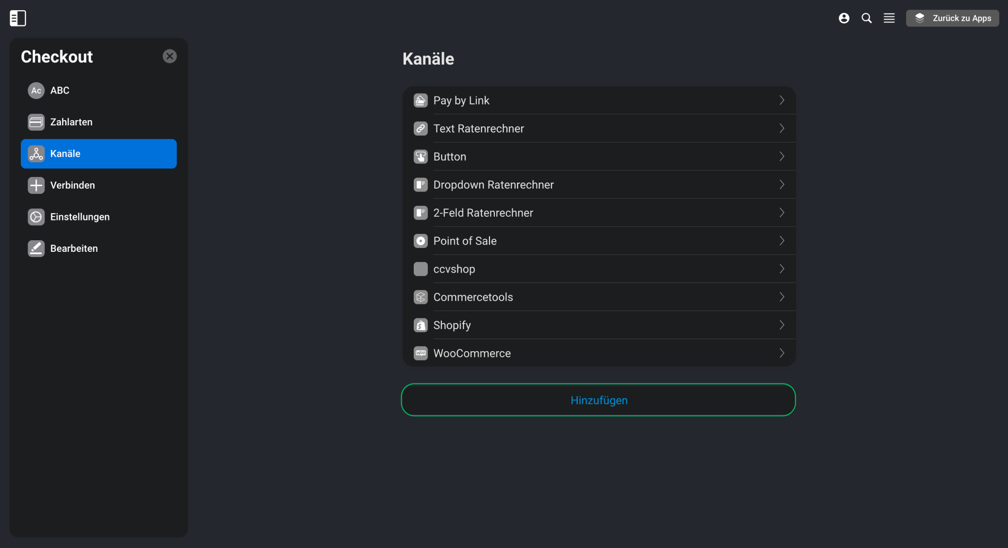1008x548 pixels.
Task: Click the Bearbeiten pencil icon
Action: 36,248
